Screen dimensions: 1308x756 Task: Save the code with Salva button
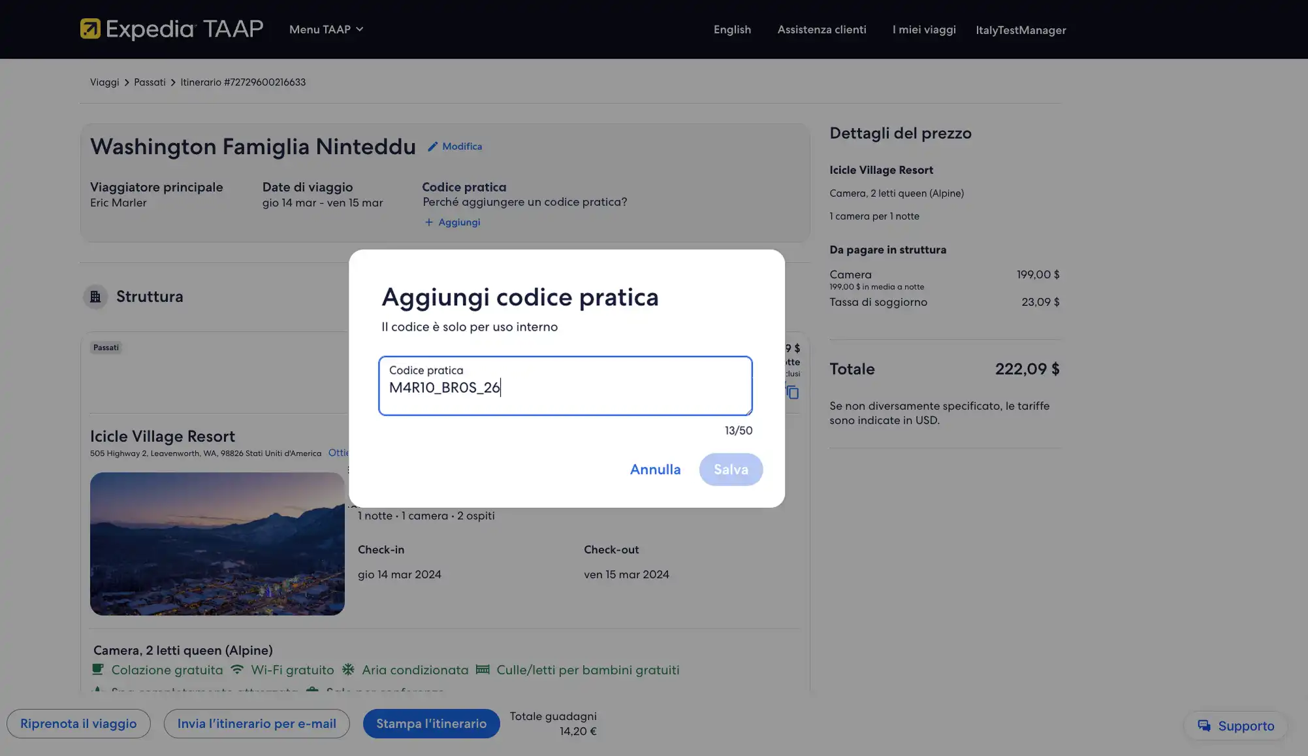(731, 469)
